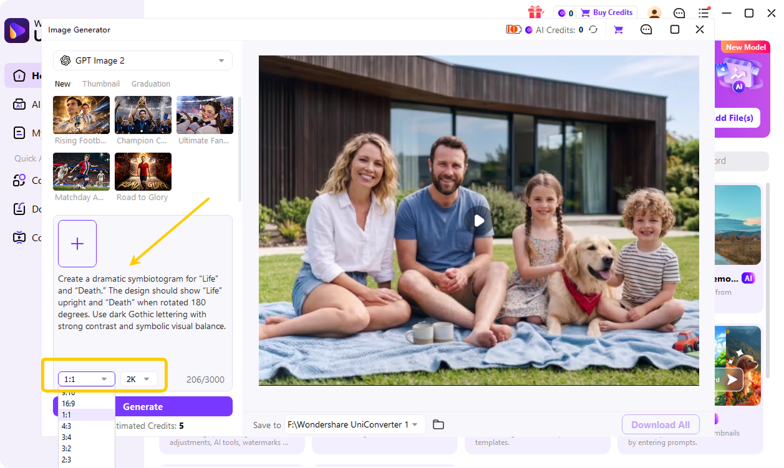
Task: Open the gift box icon in main window
Action: coord(536,12)
